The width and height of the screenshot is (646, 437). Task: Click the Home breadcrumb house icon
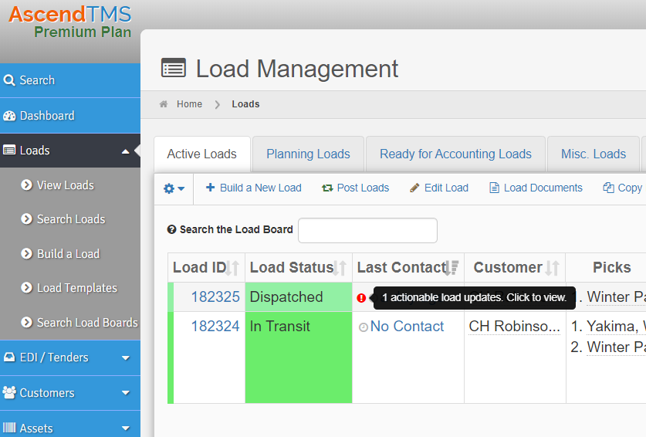coord(164,104)
